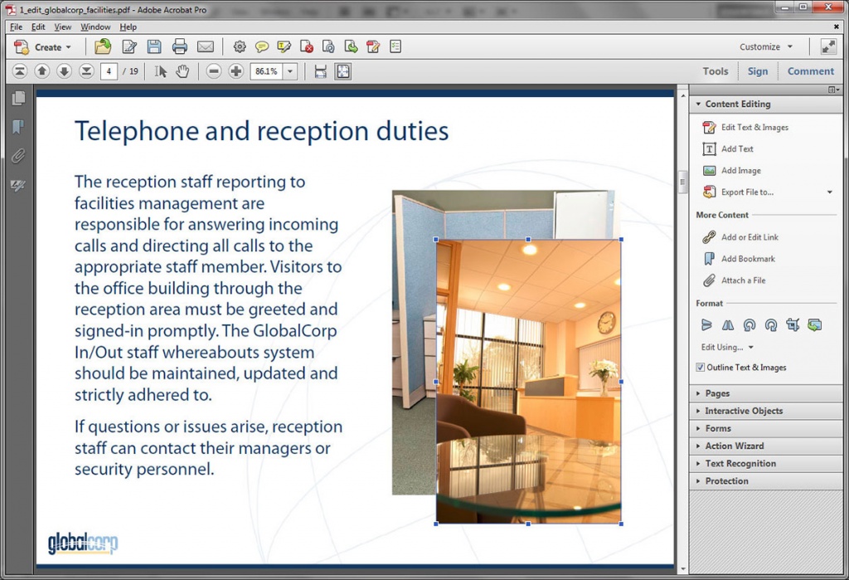Open the Bookmarks navigation panel

(x=18, y=128)
